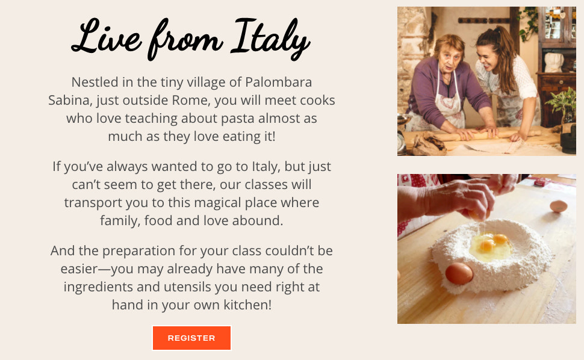
Task: Click the egg yolks in the flour well
Action: 490,242
